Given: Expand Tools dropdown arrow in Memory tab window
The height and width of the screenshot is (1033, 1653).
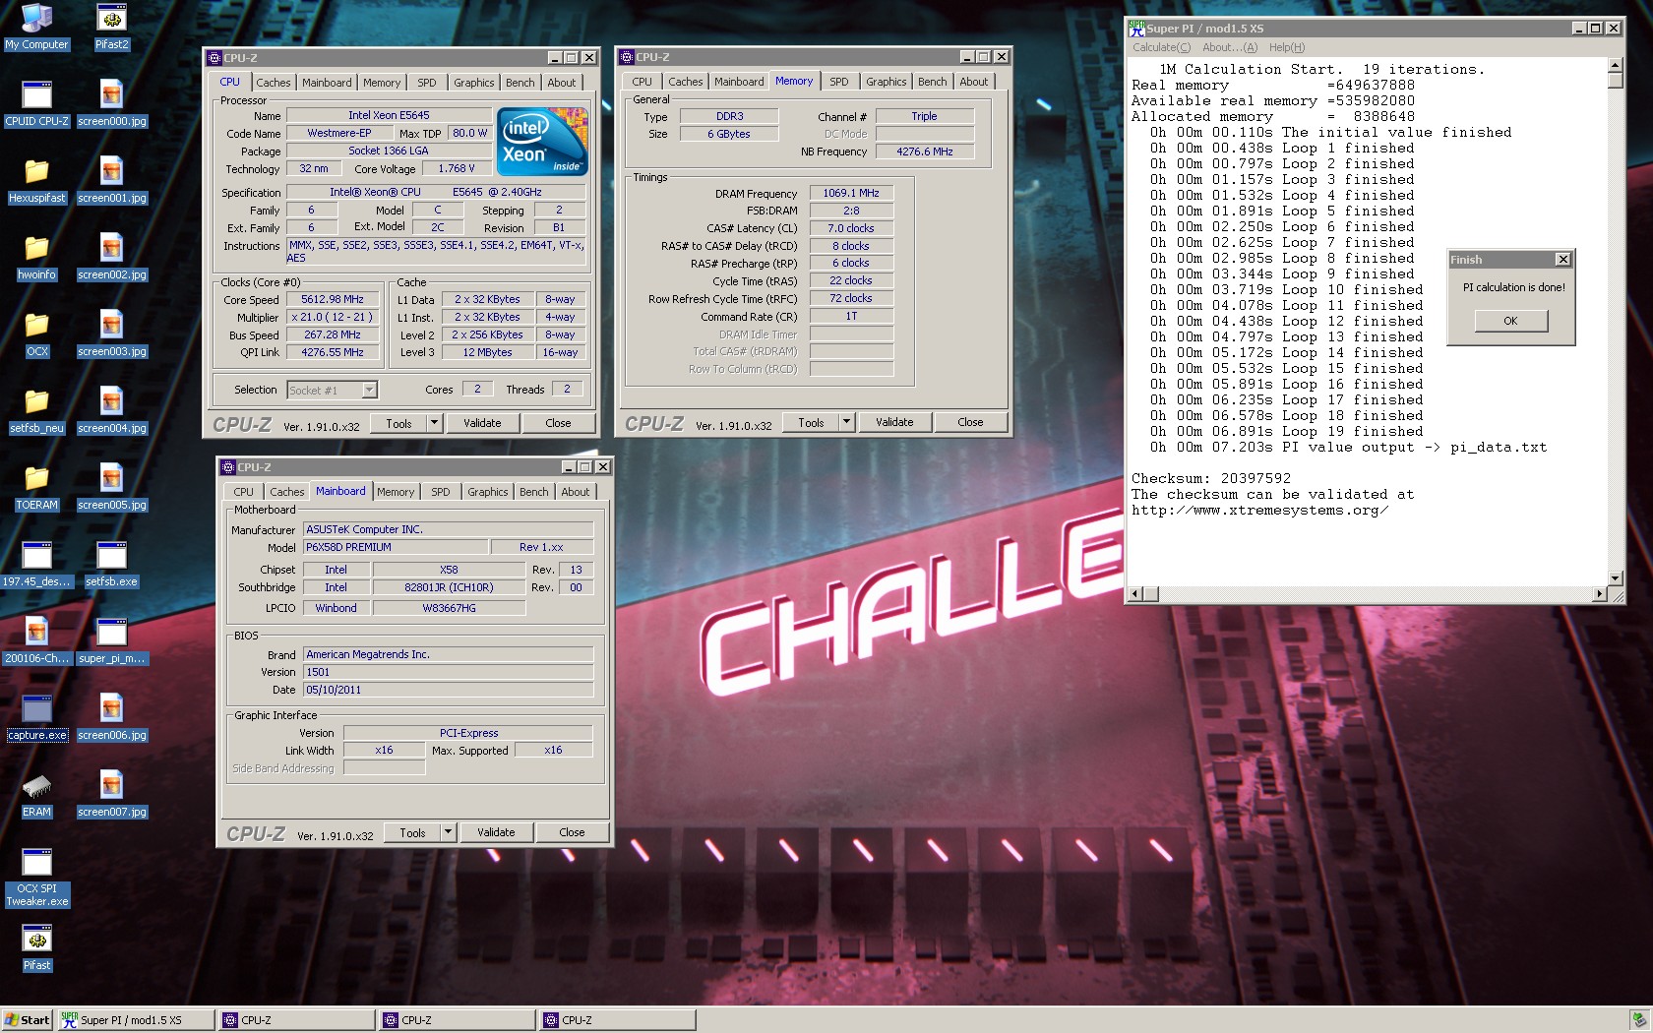Looking at the screenshot, I should click(846, 422).
